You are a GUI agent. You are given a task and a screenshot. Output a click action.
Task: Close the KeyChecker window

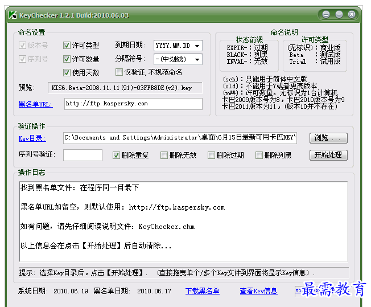[352, 15]
